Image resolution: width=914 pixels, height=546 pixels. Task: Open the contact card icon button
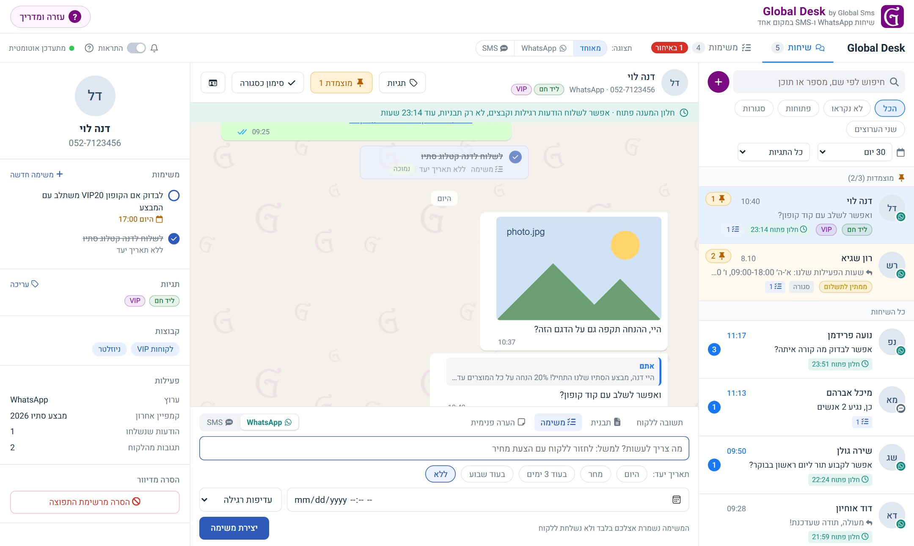pos(213,83)
